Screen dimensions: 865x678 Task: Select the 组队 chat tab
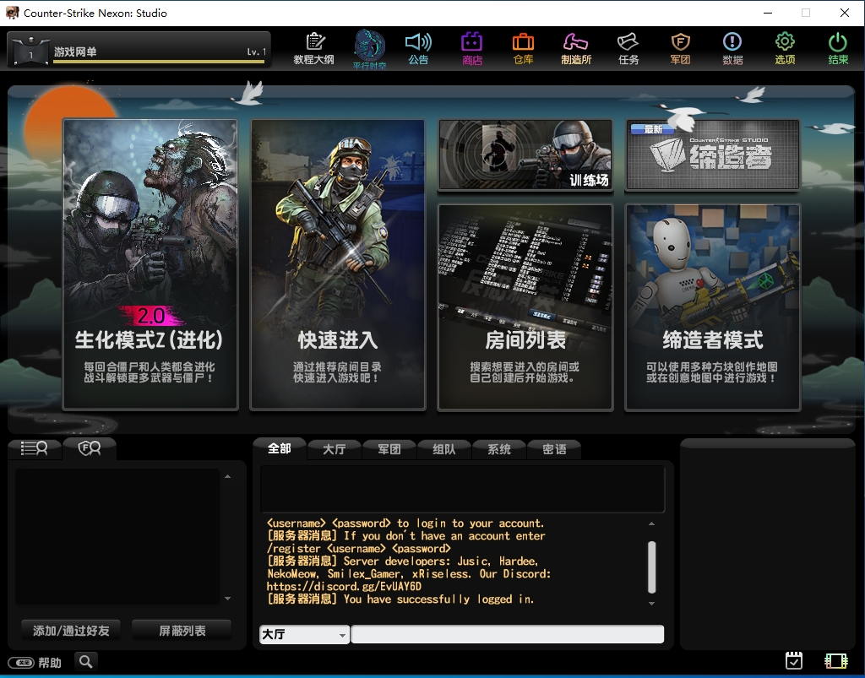(x=443, y=449)
